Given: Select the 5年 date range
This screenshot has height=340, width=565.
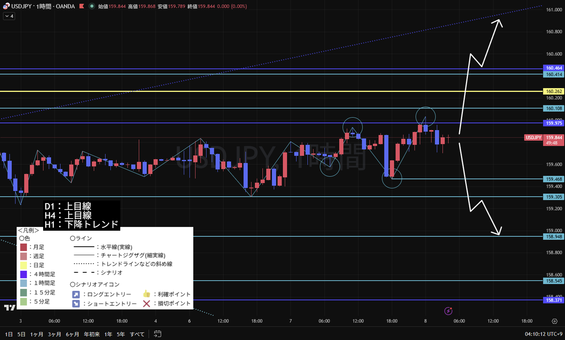Looking at the screenshot, I should [x=121, y=334].
